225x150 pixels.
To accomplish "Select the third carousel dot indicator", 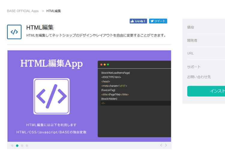I will (x=22, y=145).
